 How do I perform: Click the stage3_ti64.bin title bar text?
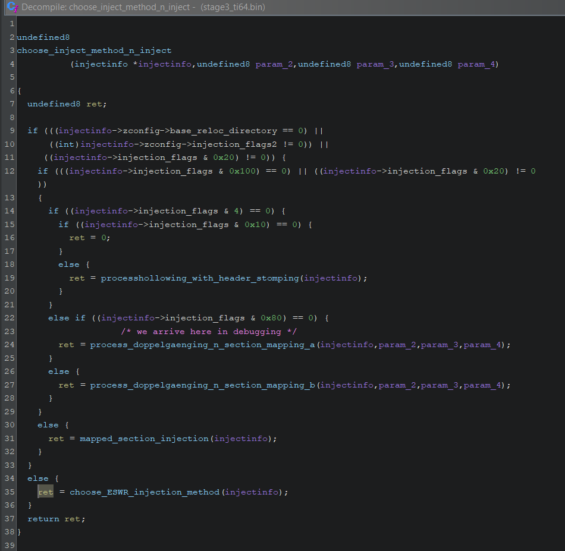[233, 7]
